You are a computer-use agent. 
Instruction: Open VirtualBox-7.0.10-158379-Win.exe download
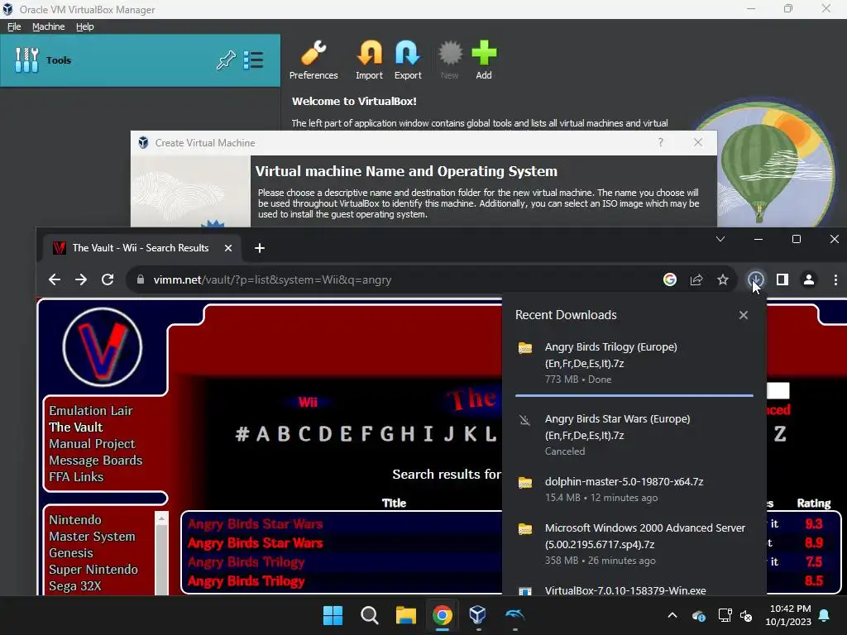(625, 590)
